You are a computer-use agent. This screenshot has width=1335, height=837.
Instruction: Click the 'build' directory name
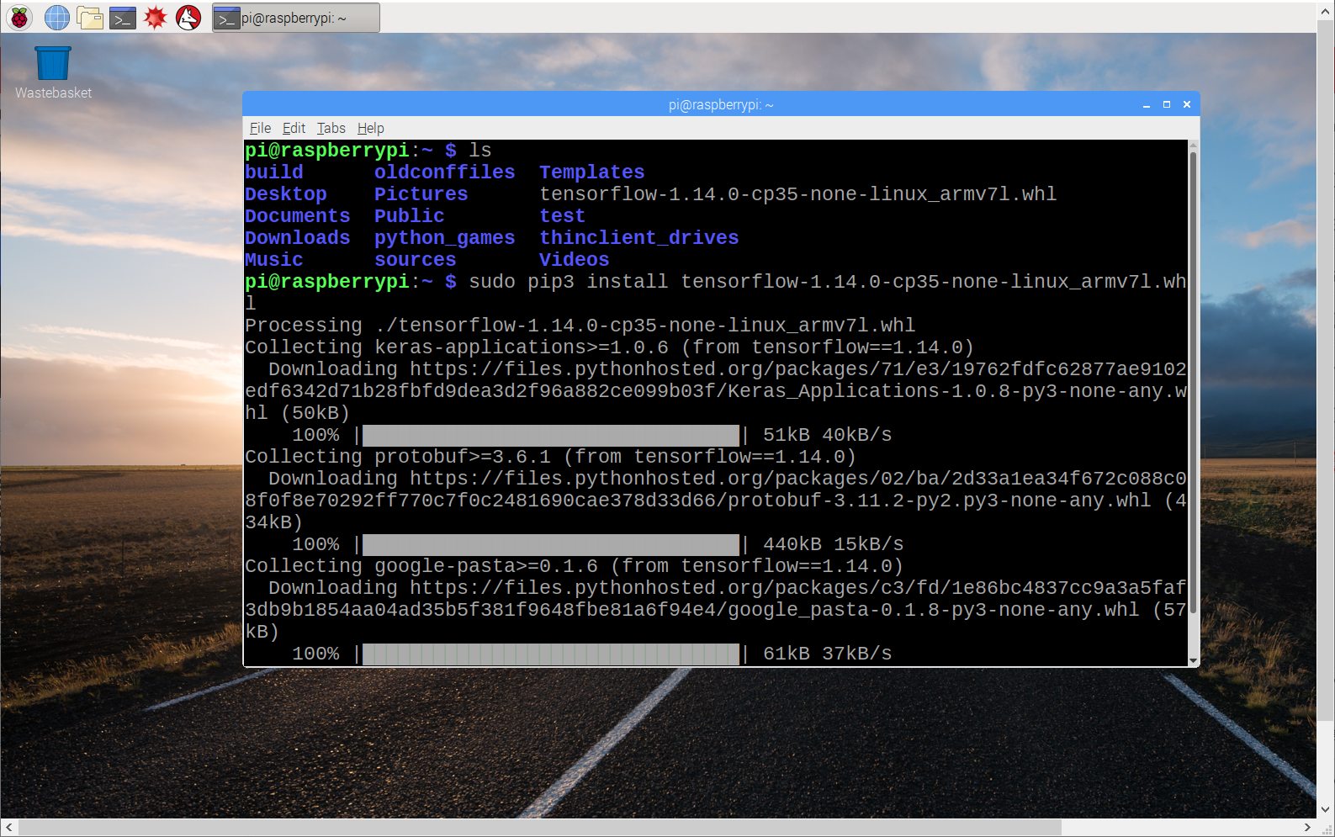[x=274, y=172]
